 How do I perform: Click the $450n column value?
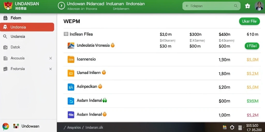click(x=224, y=34)
